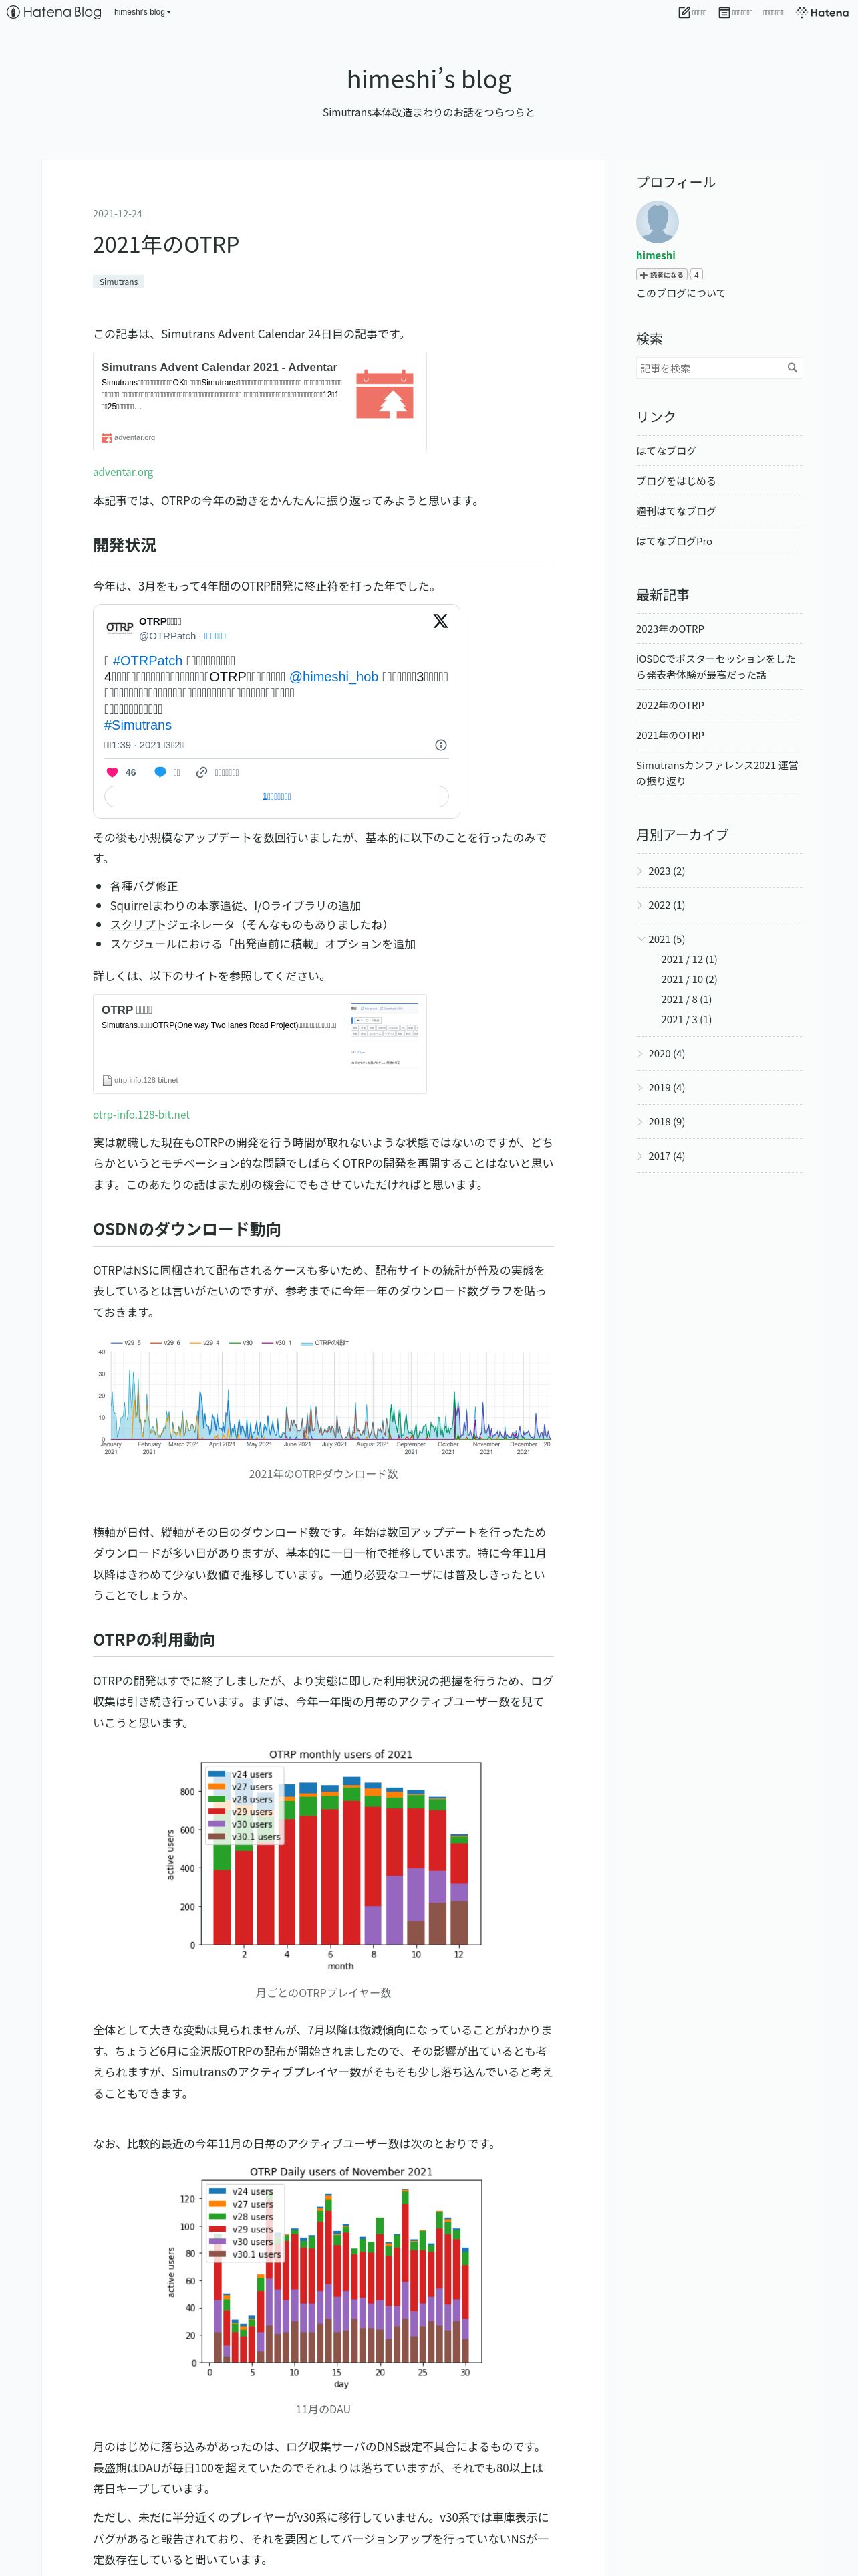Click the copy-link chain icon in tweet
The height and width of the screenshot is (2576, 858).
202,772
